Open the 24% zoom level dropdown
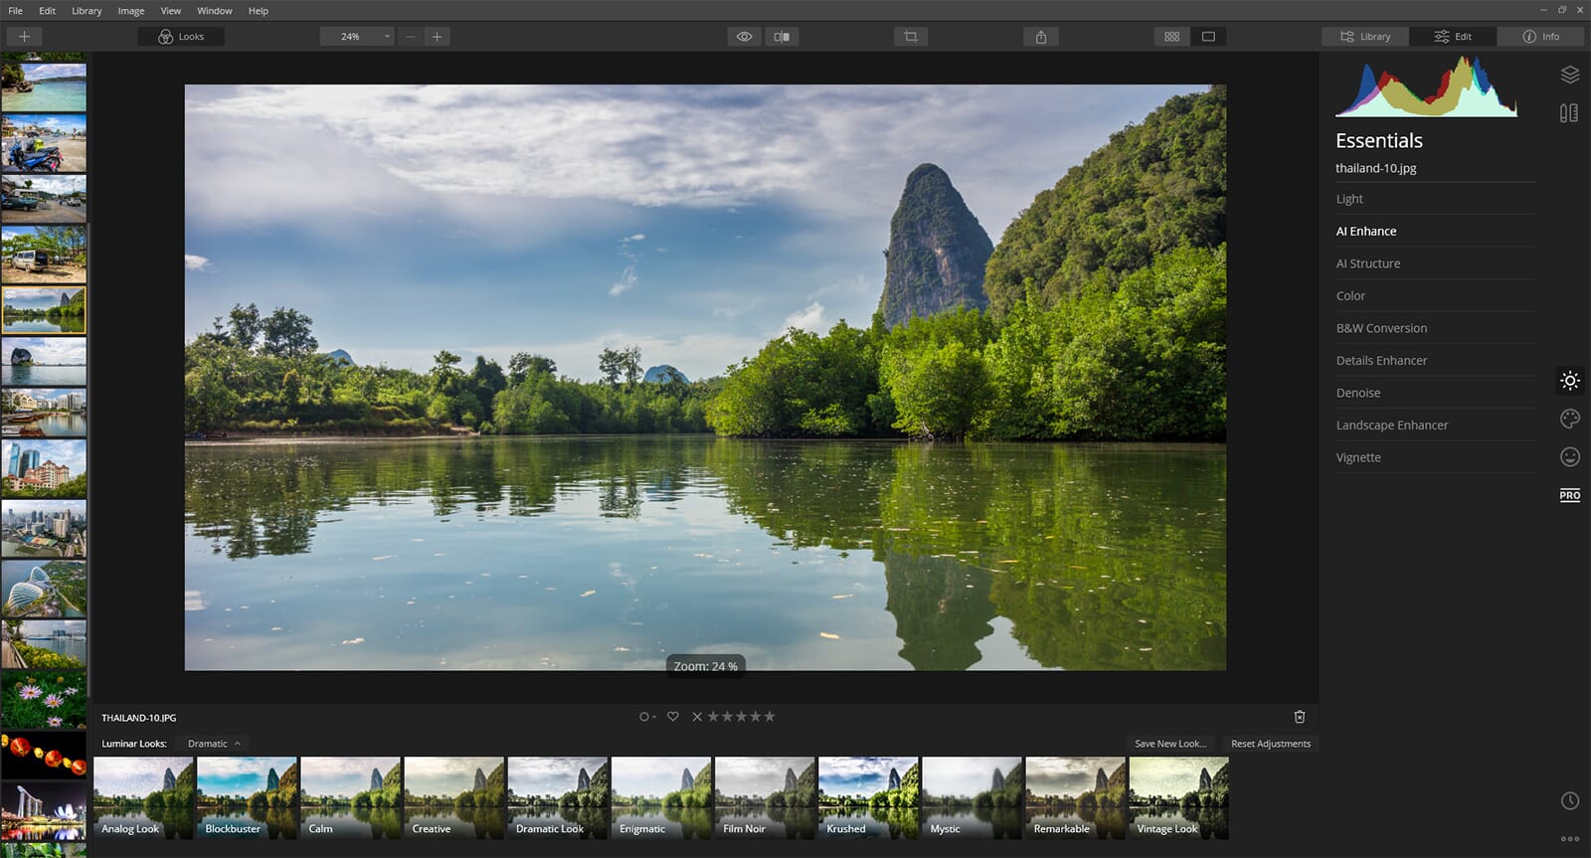 [357, 37]
